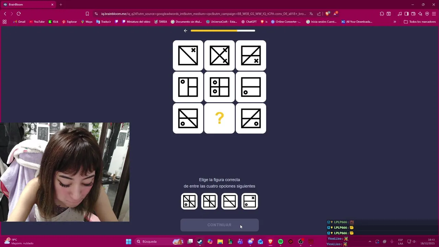
Task: Open Spotify from the taskbar
Action: [281, 242]
